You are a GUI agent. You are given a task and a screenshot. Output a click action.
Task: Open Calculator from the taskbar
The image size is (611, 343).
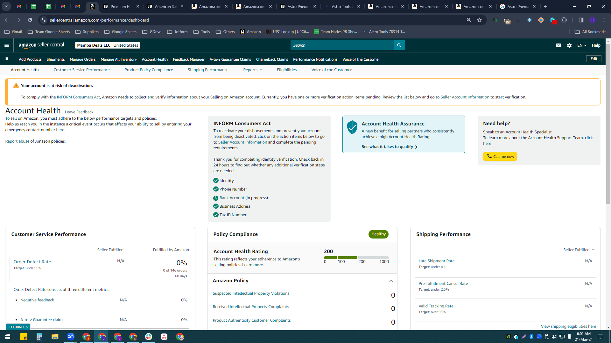pyautogui.click(x=39, y=337)
